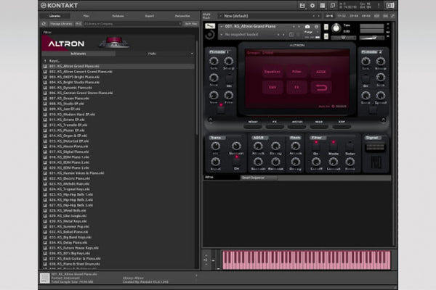Open the Altron library options arrow
Viewport: 436px width, 290px height.
(192, 54)
